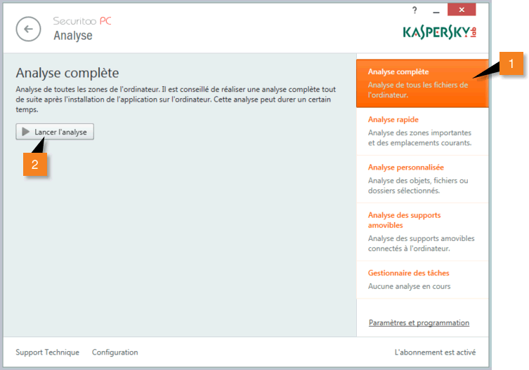Click the play triangle icon in the launch button
The height and width of the screenshot is (370, 529).
tap(26, 132)
